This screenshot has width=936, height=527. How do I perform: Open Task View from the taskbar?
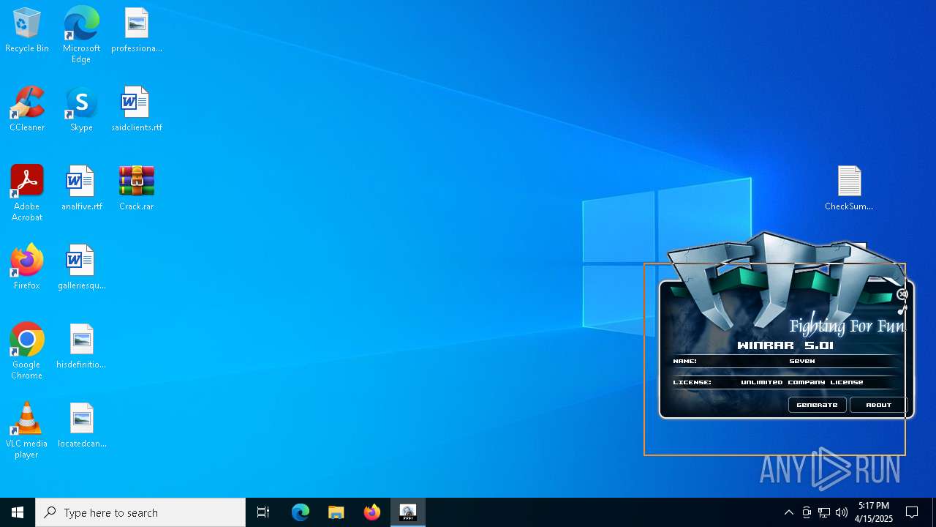(x=263, y=512)
